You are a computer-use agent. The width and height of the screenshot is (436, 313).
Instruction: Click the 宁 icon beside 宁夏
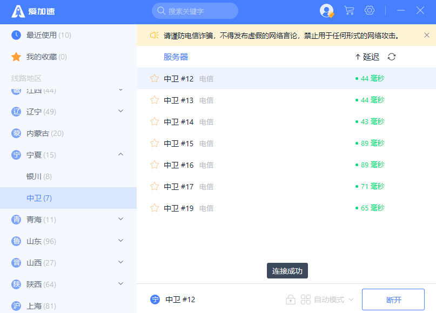pos(16,155)
